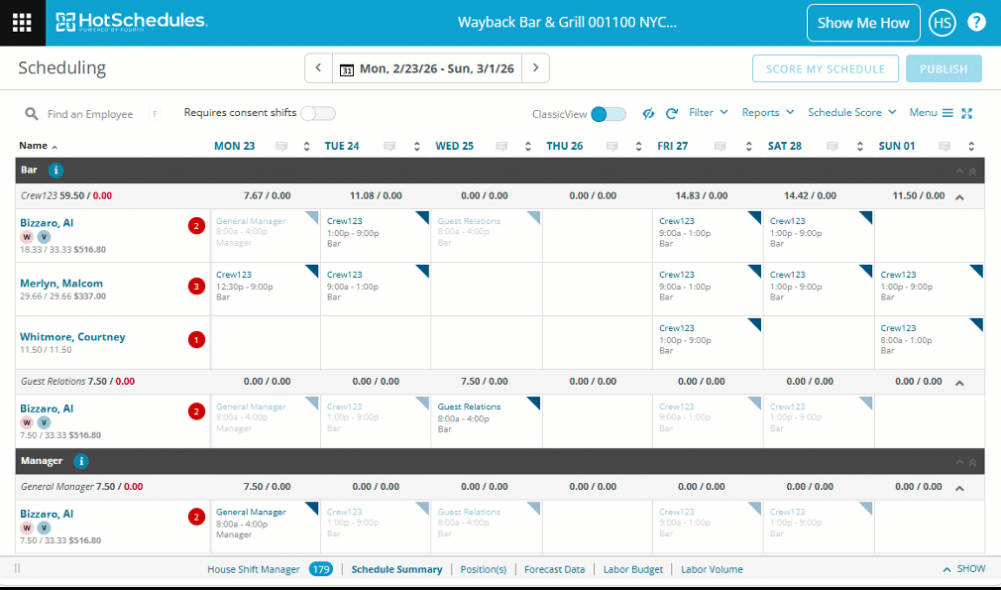1001x590 pixels.
Task: Open the apps grid launcher icon
Action: click(x=23, y=23)
